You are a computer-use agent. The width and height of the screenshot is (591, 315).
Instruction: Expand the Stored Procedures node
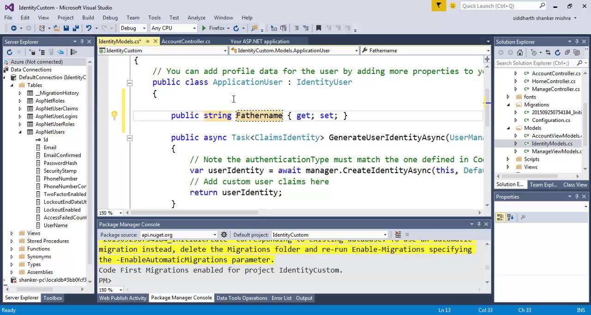(x=12, y=241)
